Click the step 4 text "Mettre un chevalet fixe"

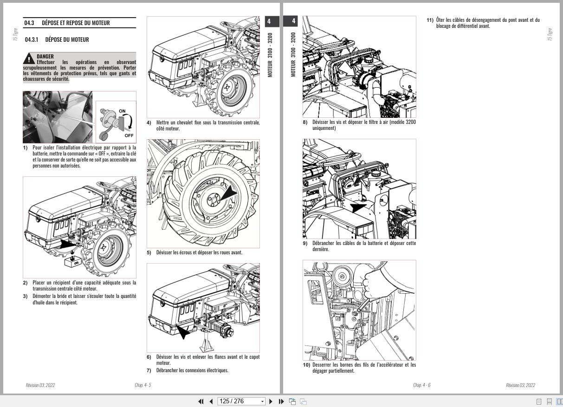(203, 125)
